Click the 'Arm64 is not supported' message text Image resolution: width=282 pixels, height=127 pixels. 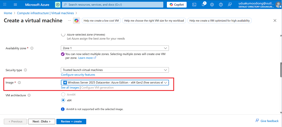click(95, 109)
